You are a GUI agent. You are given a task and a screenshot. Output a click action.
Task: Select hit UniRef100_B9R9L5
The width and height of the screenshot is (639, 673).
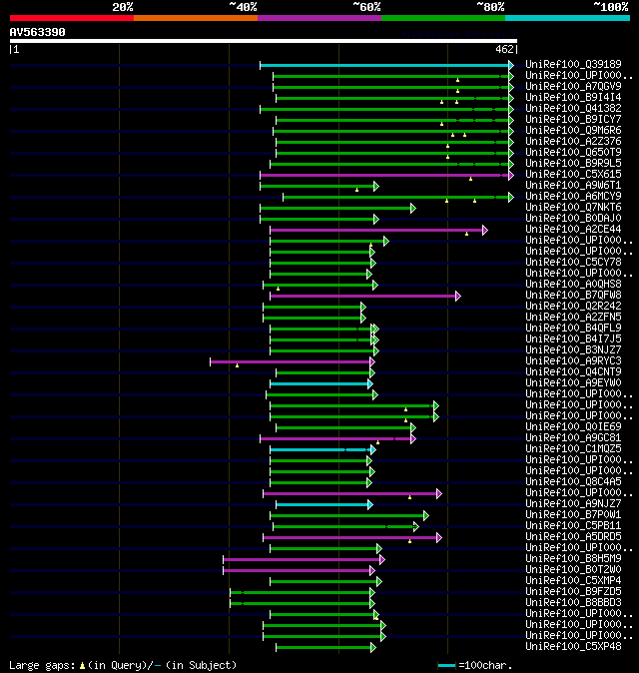coord(573,163)
